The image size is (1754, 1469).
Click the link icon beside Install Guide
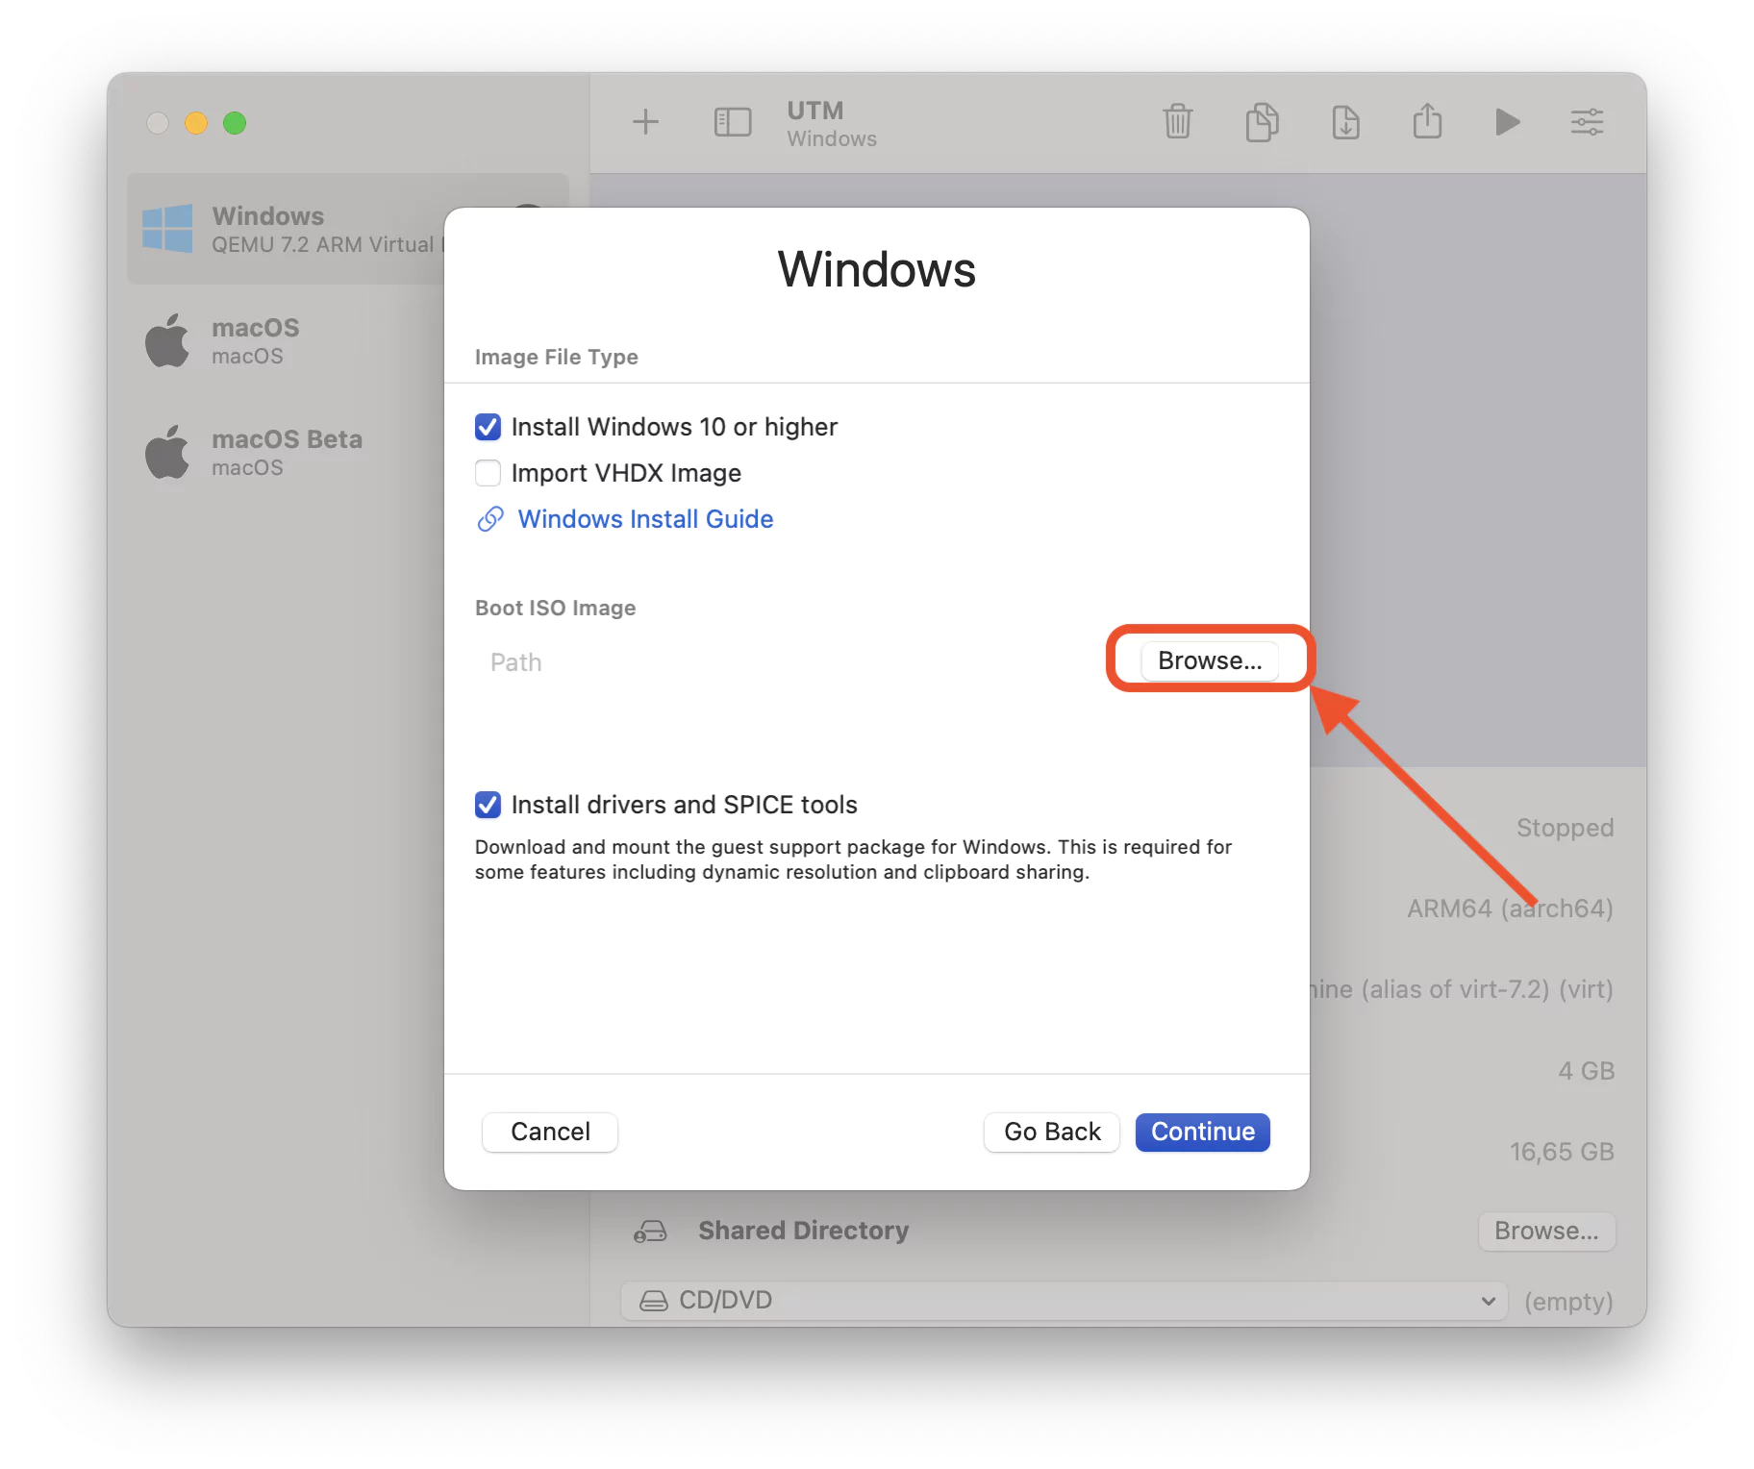pyautogui.click(x=490, y=519)
